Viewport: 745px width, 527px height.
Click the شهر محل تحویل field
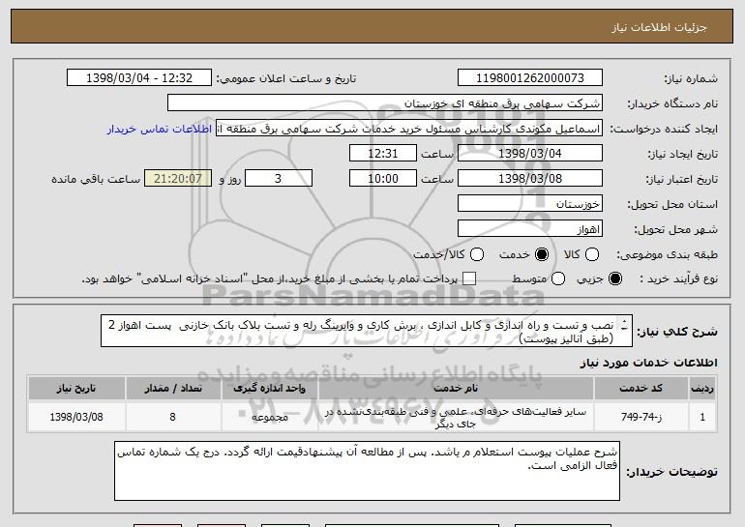[528, 229]
